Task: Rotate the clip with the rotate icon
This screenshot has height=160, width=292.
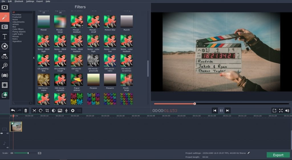Action: pos(40,111)
